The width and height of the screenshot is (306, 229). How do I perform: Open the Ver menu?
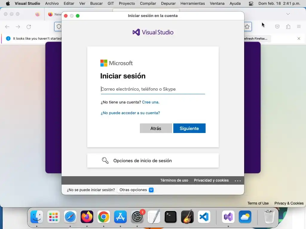pos(82,3)
